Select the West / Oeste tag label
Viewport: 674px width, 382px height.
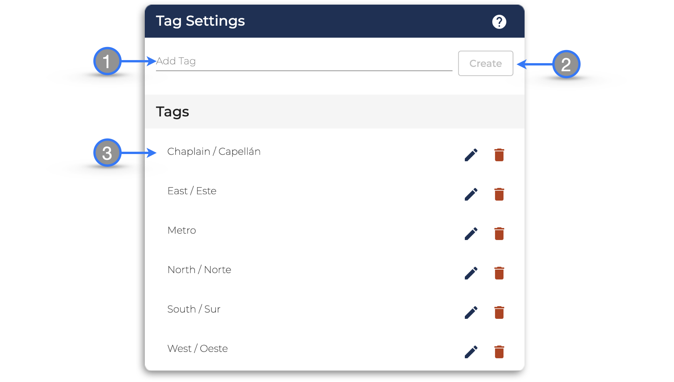(x=198, y=348)
